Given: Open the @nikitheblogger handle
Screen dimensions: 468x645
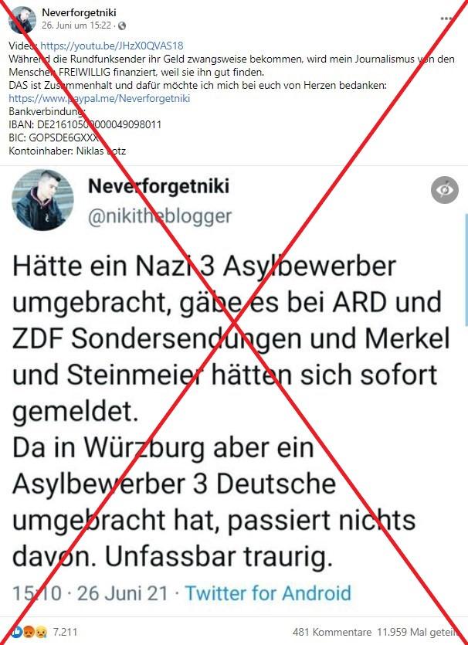Looking at the screenshot, I should tap(160, 216).
